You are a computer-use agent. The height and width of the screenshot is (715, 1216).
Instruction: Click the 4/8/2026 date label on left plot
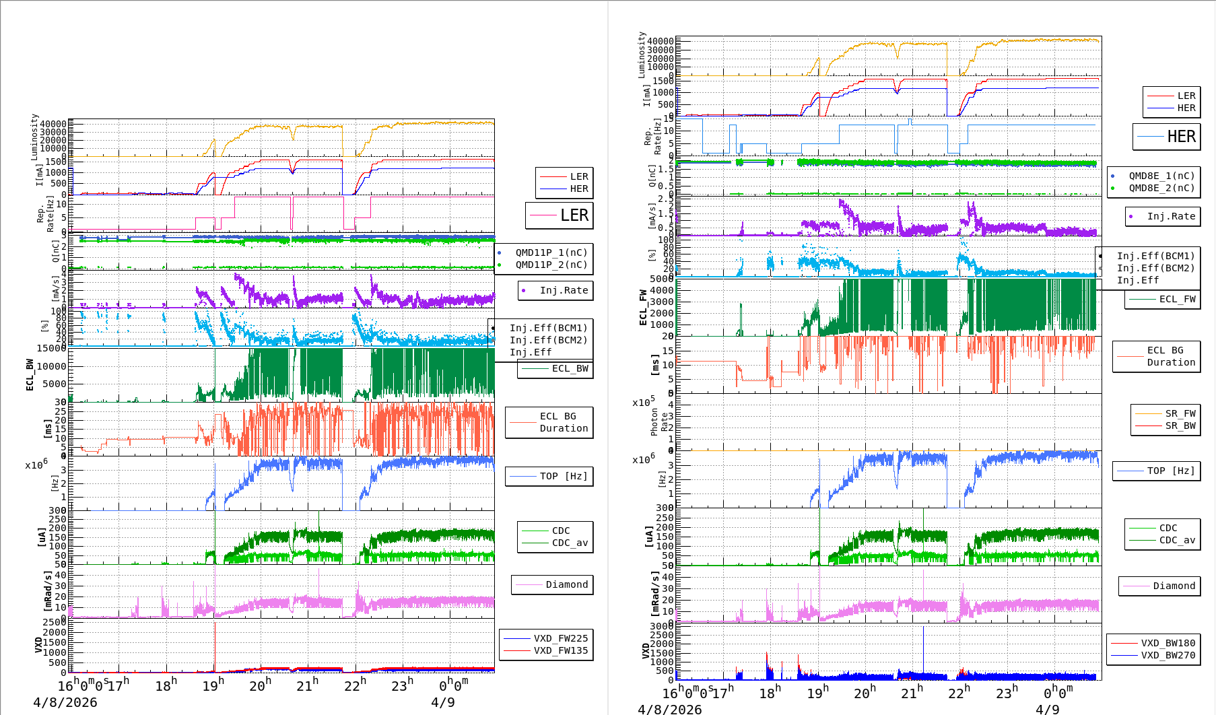click(65, 702)
